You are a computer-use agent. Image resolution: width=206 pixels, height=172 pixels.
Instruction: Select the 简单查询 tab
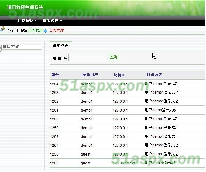[x=60, y=46]
